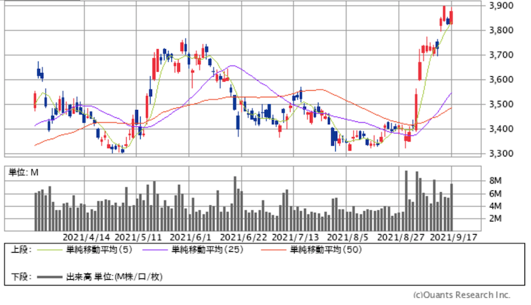Click the 3,800 price axis label
Screen dimensions: 531x305
click(502, 30)
